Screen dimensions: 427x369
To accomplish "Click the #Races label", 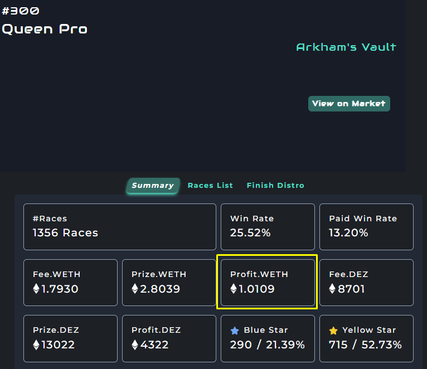I will tap(50, 219).
